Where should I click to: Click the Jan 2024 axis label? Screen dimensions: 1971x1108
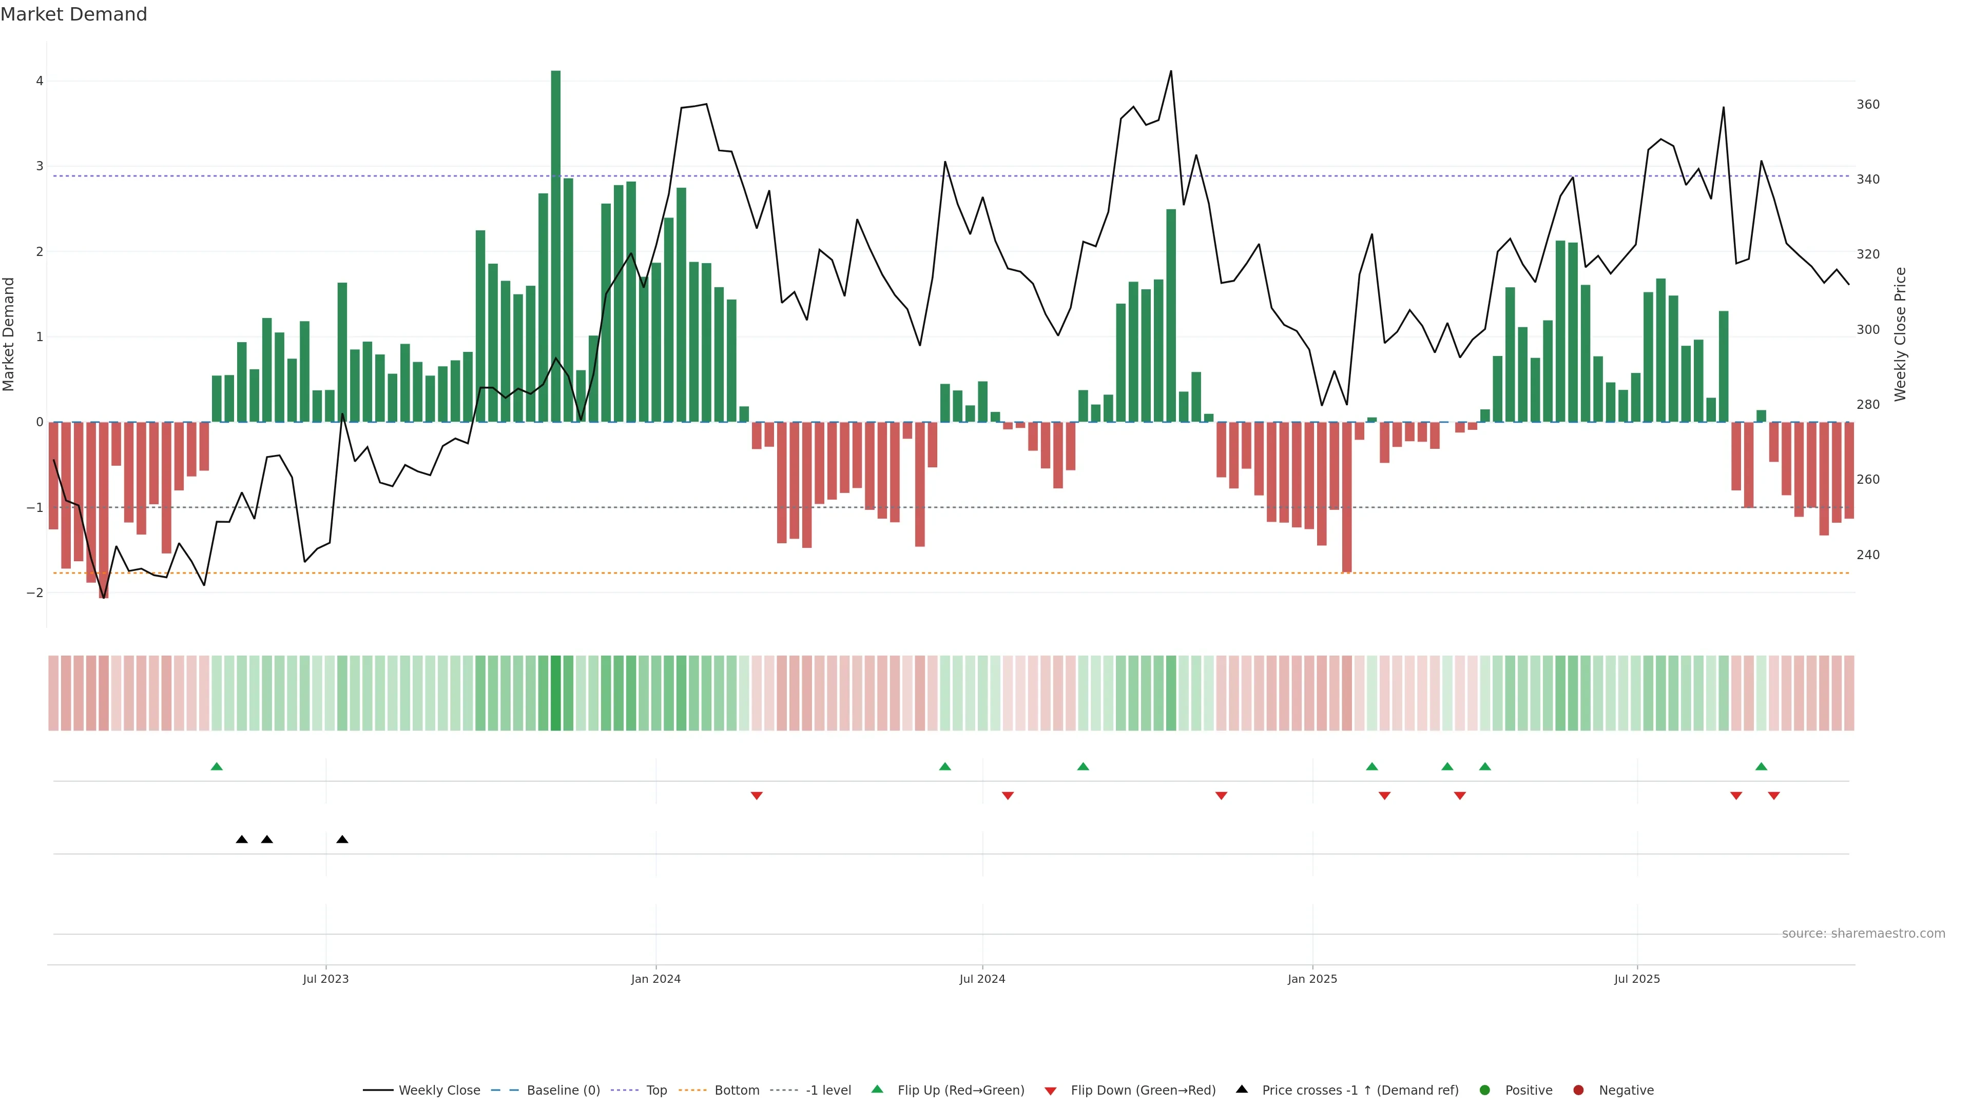coord(656,980)
